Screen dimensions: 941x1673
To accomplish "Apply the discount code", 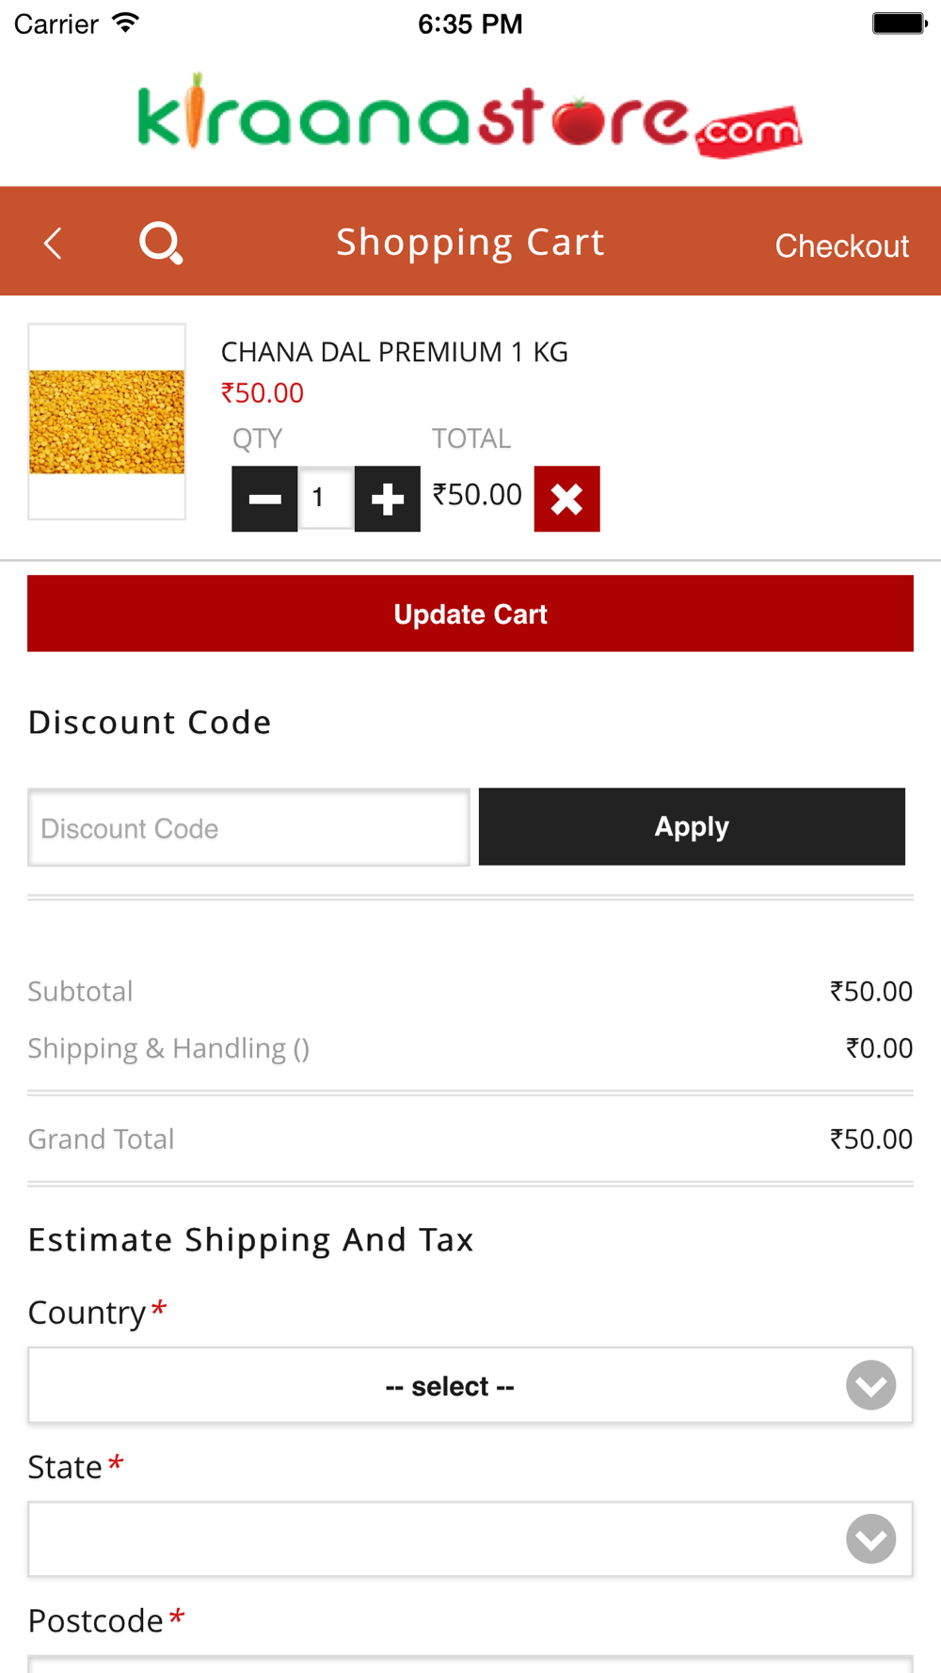I will pos(692,826).
